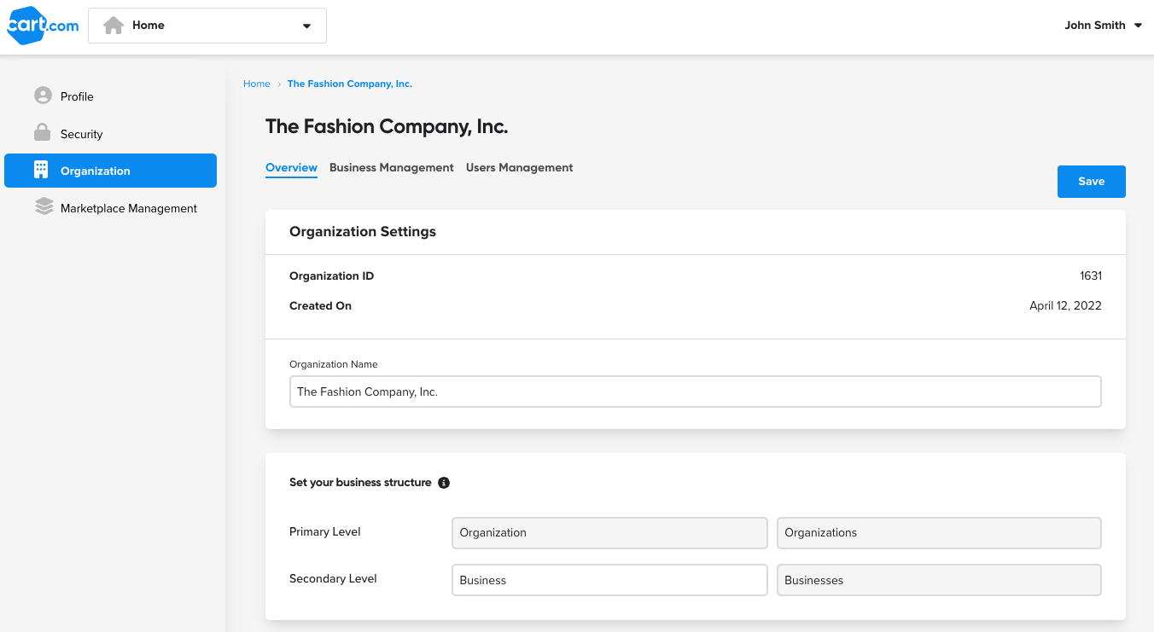Click the Security lock icon
The width and height of the screenshot is (1154, 632).
(x=43, y=133)
